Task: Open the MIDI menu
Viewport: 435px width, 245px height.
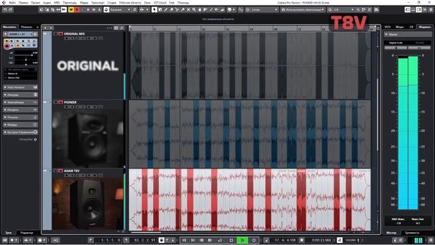Action: click(57, 3)
